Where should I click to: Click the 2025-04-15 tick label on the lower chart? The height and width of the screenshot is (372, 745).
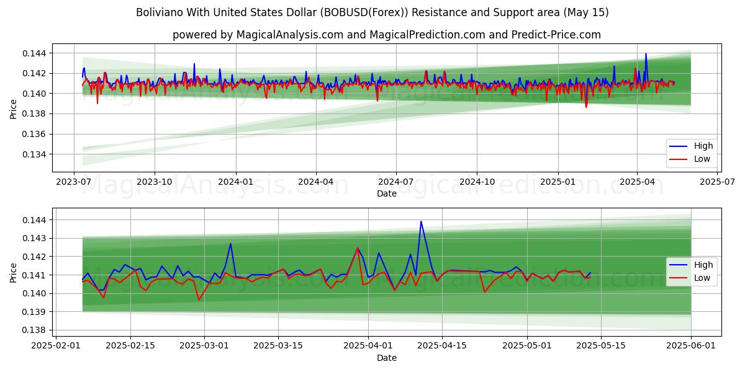[x=443, y=346]
